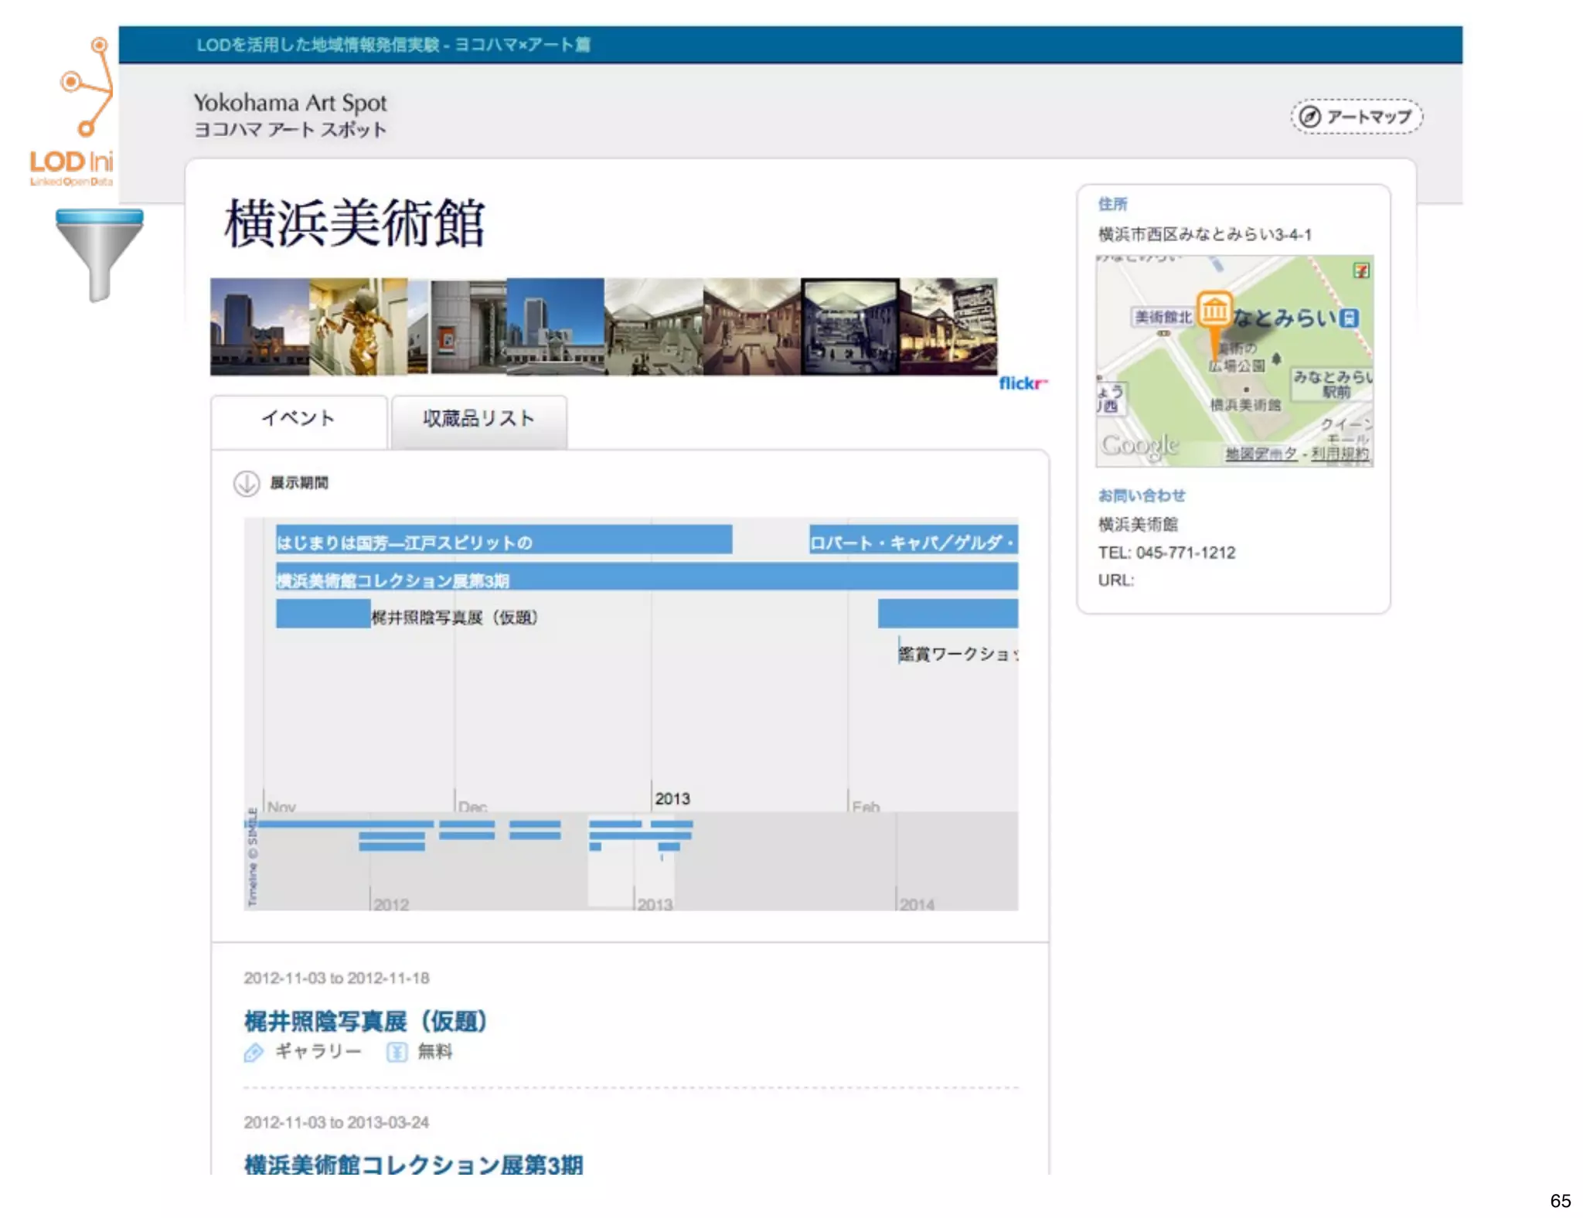Click the gallery tag icon beside ギャラリー

click(254, 1052)
